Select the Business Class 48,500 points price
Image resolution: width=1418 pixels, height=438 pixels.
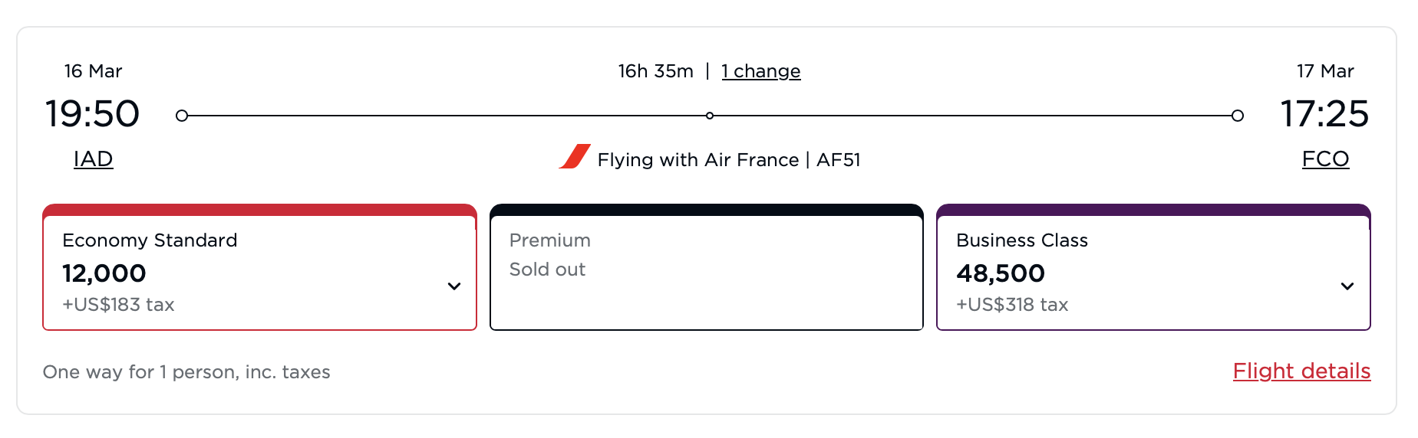pyautogui.click(x=1001, y=273)
